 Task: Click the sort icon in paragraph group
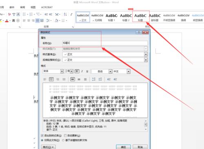click(x=65, y=14)
